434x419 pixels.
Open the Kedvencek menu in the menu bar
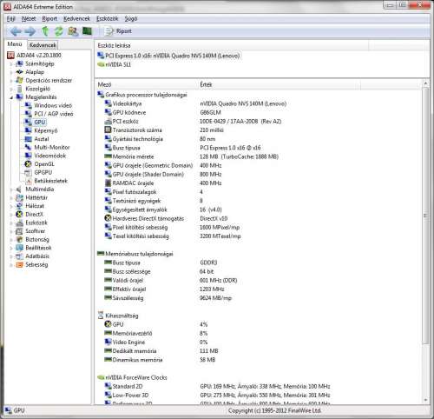(77, 19)
